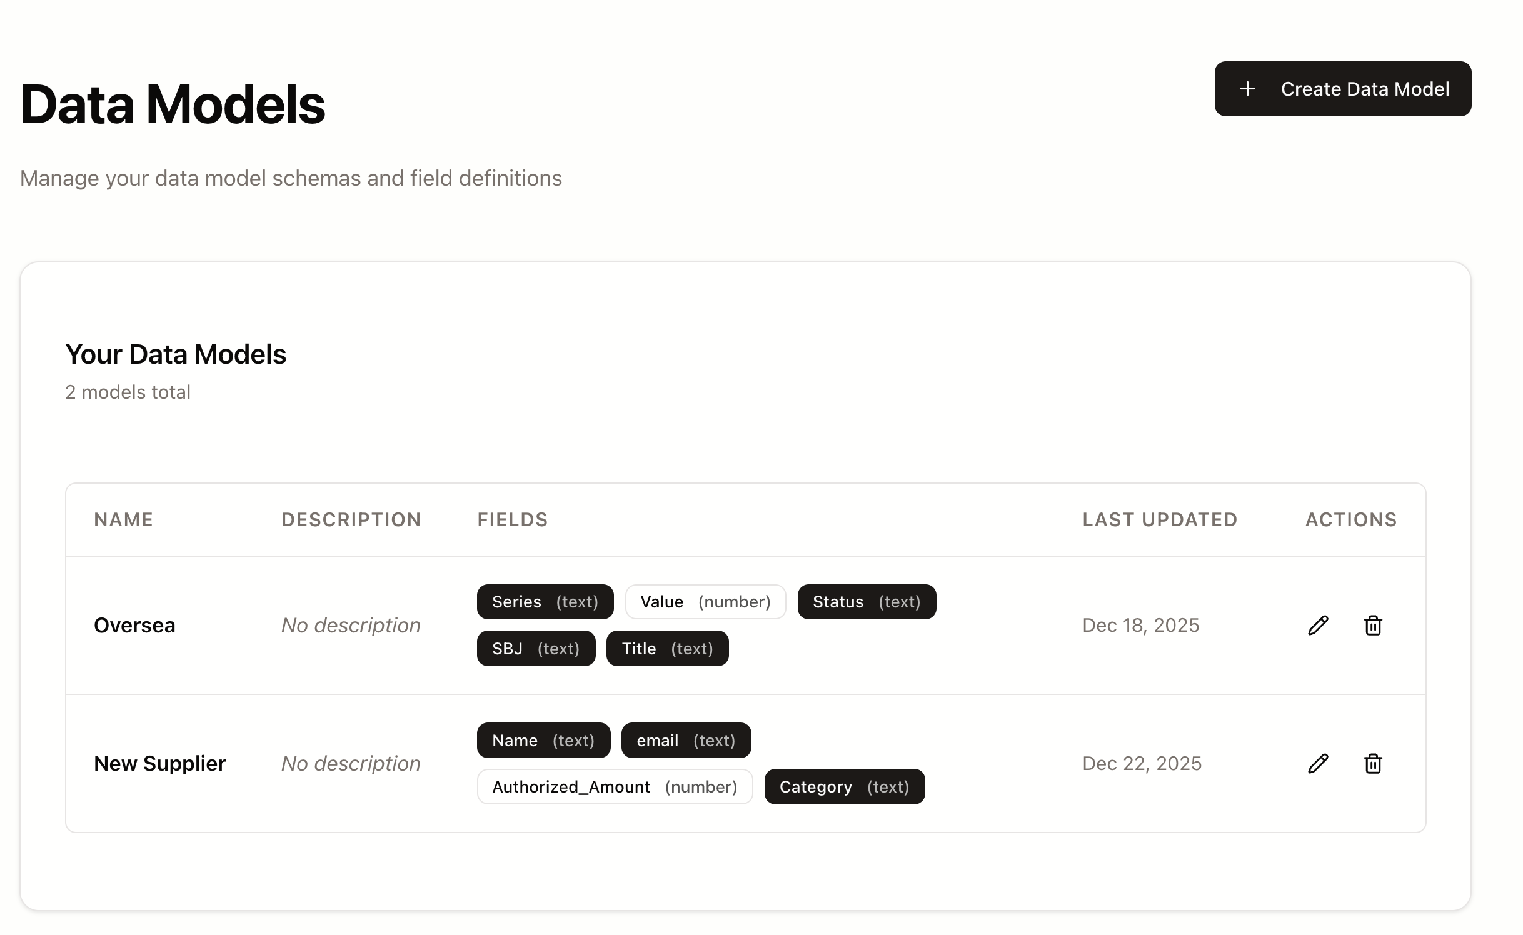Select the New Supplier model name
Screen dimensions: 1523x935
pyautogui.click(x=159, y=763)
